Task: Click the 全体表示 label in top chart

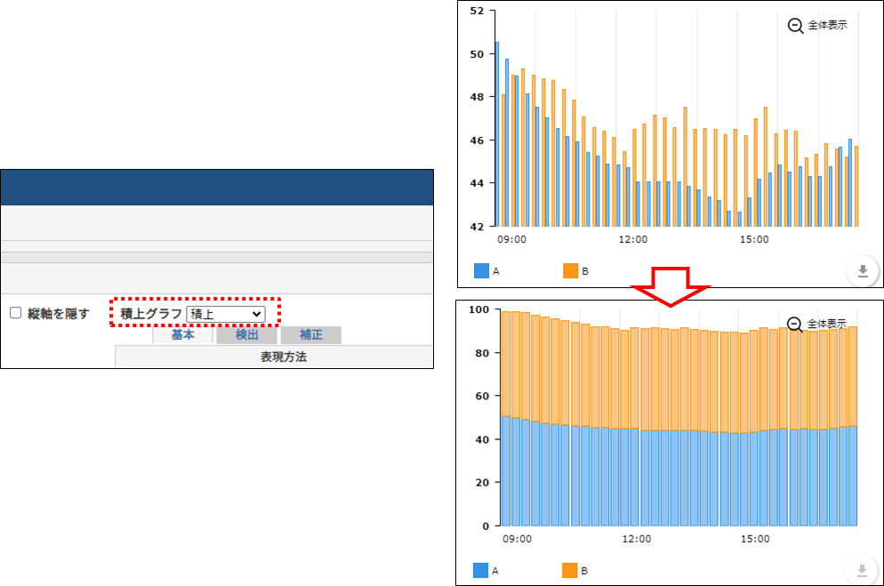Action: [x=828, y=25]
